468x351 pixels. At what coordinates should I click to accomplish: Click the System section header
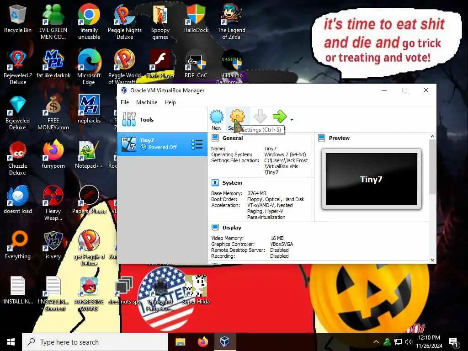click(232, 183)
